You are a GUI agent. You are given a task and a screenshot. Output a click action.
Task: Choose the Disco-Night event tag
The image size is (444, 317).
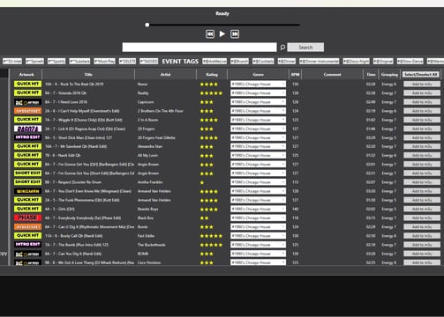356,61
